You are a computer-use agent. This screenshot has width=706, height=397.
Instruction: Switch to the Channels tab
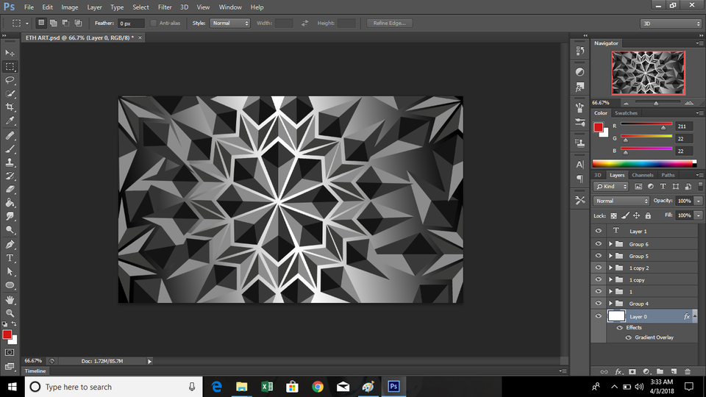pyautogui.click(x=642, y=175)
